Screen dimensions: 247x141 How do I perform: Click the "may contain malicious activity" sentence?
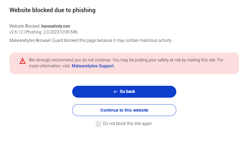click(x=143, y=40)
